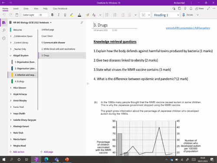The image size is (217, 163).
Task: Expand the Alice Gleeson section group
Action: click(11, 88)
